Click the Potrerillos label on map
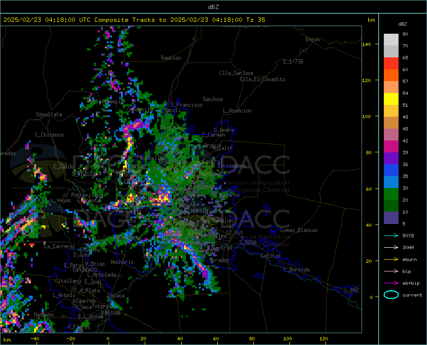This screenshot has height=345, width=427. coord(87,195)
